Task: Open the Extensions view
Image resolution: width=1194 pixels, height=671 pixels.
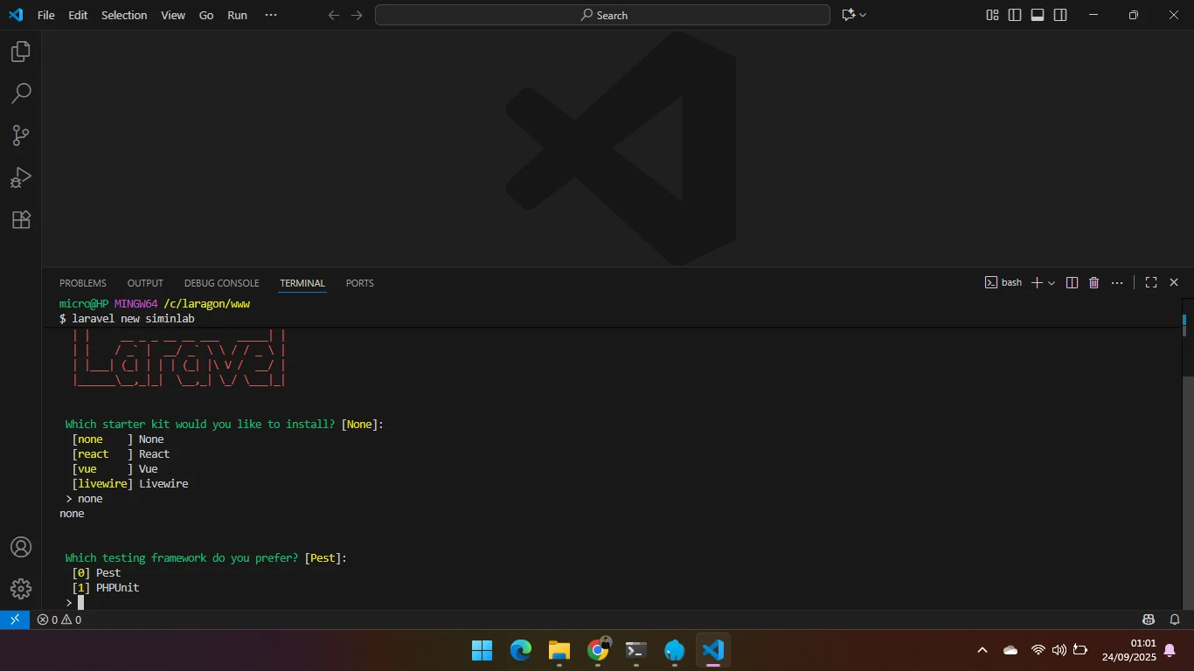Action: tap(21, 219)
